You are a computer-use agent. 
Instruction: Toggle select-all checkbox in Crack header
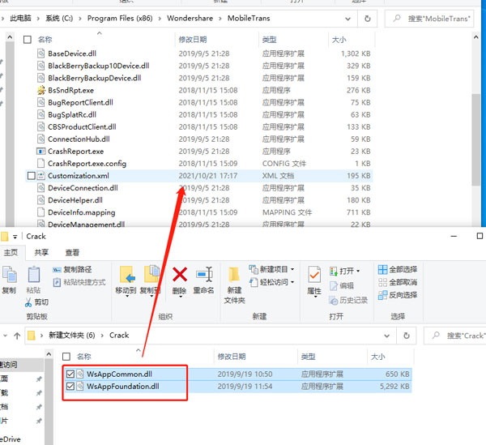(x=66, y=357)
